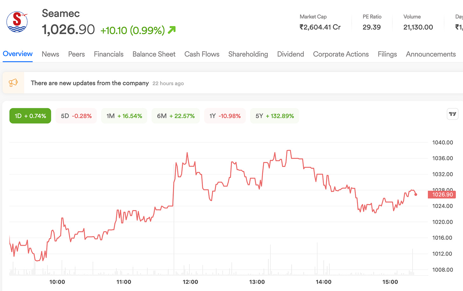Open the Financials tab

coord(109,54)
